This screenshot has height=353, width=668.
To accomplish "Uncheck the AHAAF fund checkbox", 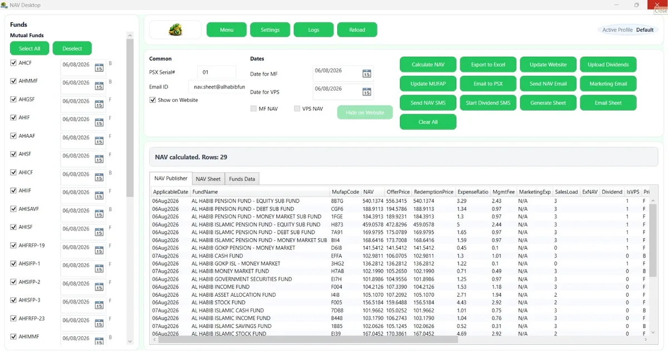I will point(13,136).
